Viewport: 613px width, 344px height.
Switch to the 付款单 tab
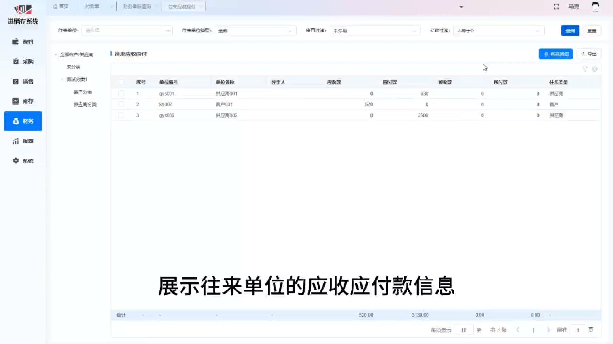(92, 7)
